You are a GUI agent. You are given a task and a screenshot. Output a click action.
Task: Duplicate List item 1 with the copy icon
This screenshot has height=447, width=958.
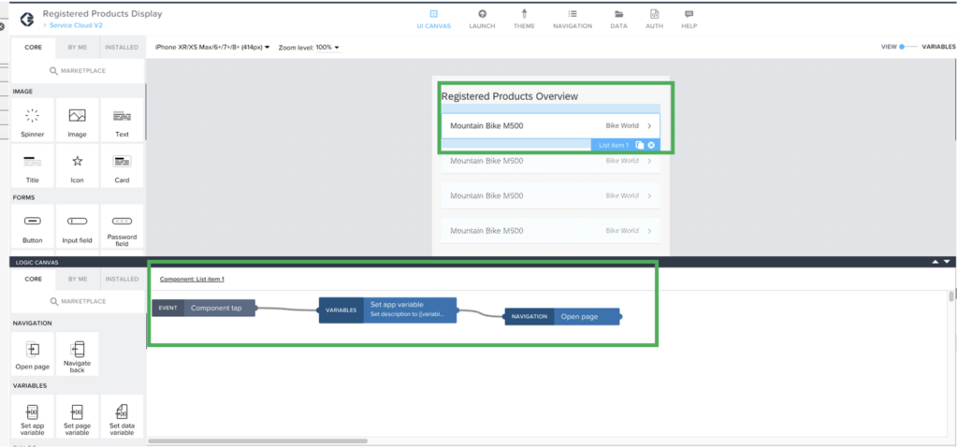(x=639, y=145)
